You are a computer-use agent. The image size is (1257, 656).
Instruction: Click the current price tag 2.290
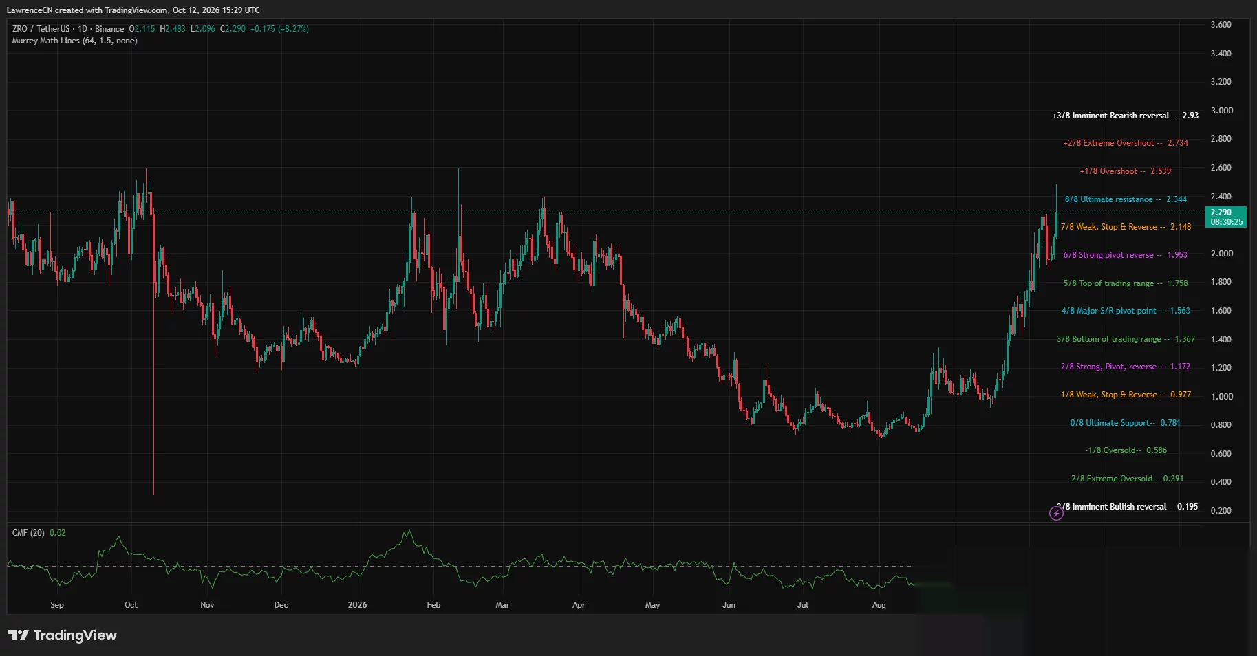[1226, 217]
